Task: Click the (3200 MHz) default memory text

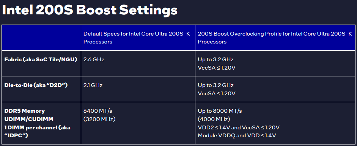Action: pyautogui.click(x=99, y=119)
